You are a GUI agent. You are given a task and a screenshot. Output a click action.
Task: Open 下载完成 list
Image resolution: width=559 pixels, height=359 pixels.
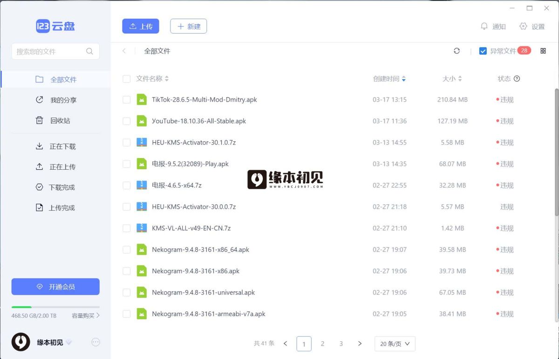(56, 187)
